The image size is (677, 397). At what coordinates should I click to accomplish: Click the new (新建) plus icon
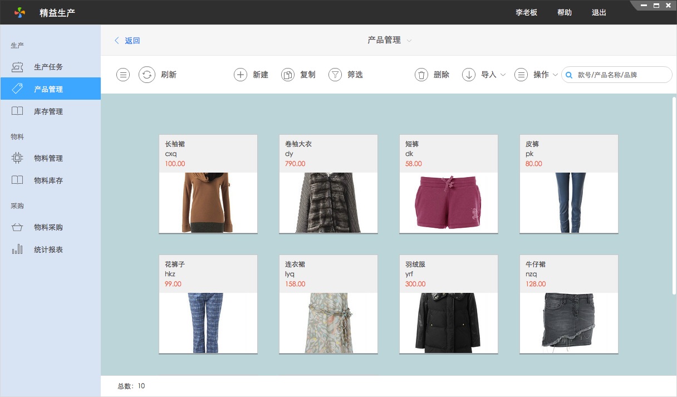[240, 75]
